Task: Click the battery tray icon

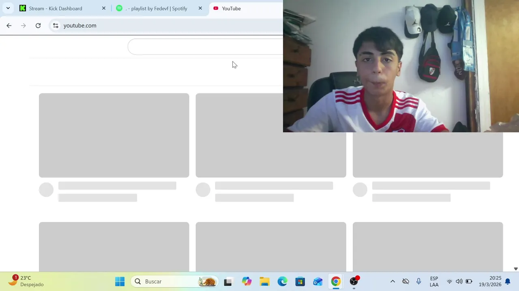Action: click(469, 281)
